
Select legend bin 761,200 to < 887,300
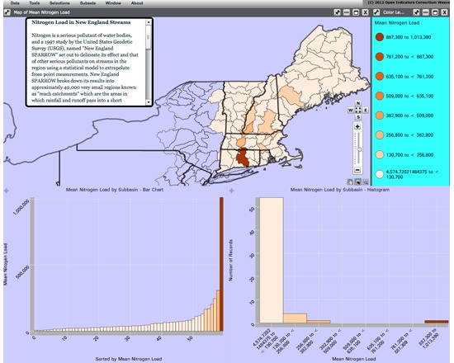pyautogui.click(x=404, y=57)
